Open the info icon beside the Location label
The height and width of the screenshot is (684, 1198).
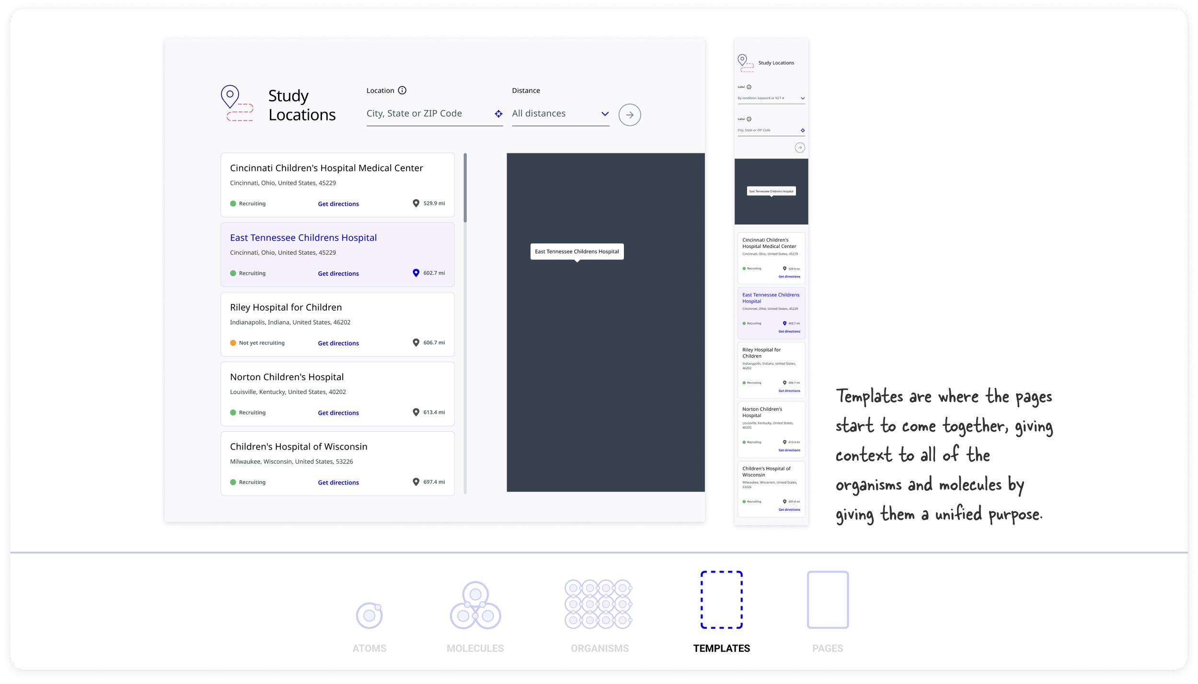[402, 90]
